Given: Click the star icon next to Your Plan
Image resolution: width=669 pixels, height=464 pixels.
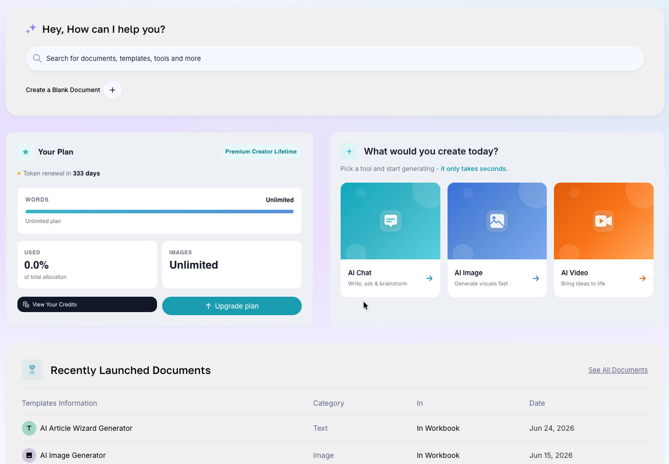Looking at the screenshot, I should (x=26, y=152).
